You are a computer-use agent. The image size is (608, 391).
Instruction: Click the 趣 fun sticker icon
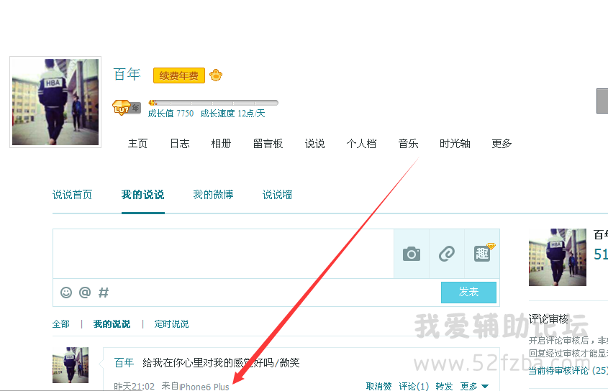[x=482, y=254]
